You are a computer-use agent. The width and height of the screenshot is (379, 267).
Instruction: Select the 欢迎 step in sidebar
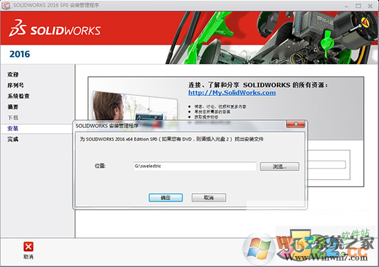click(13, 75)
